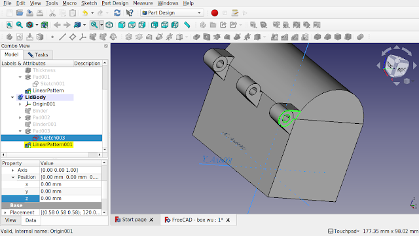419x236 pixels.
Task: Switch to the Data property tab
Action: pos(31,220)
